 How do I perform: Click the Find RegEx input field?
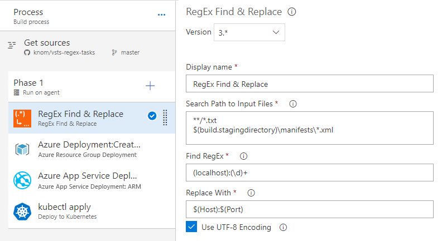point(309,173)
